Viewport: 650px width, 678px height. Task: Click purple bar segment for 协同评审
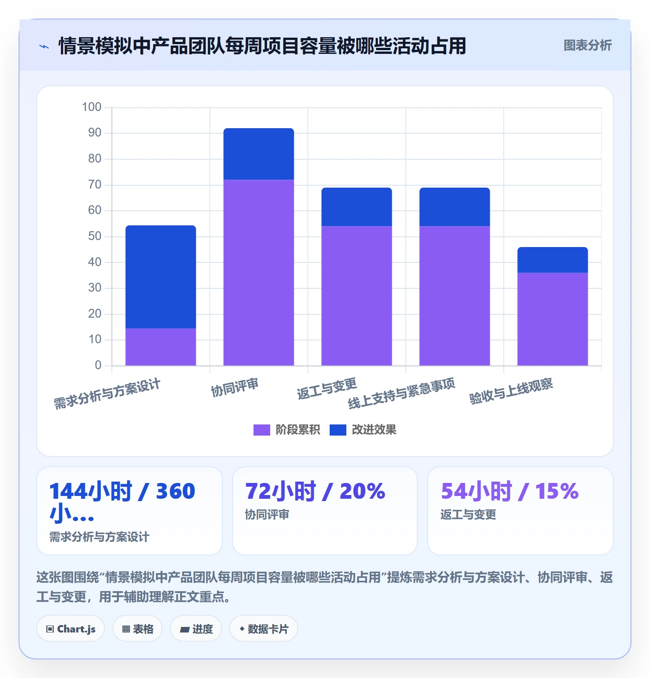click(x=259, y=273)
